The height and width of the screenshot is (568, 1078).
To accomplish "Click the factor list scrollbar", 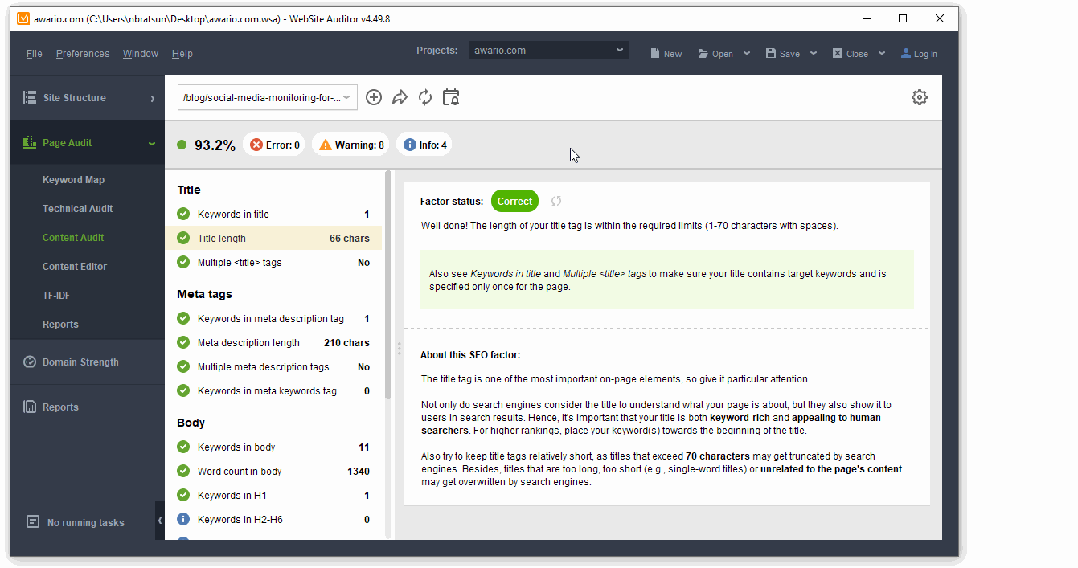I will coord(389,285).
